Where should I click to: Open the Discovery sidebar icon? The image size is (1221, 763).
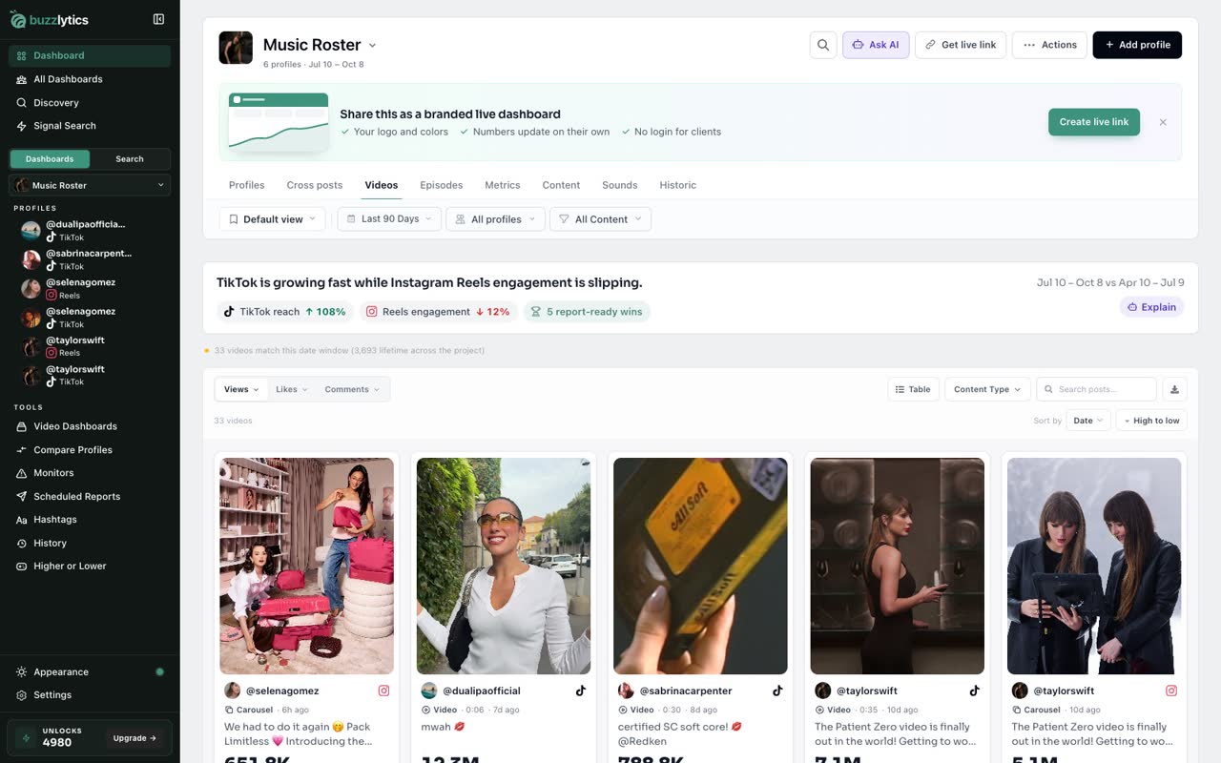pyautogui.click(x=21, y=103)
